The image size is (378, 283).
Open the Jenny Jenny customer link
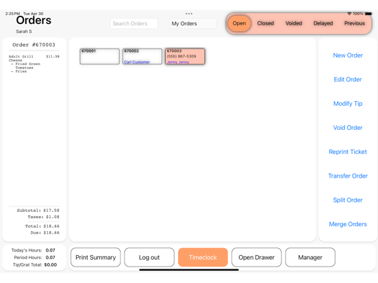178,62
